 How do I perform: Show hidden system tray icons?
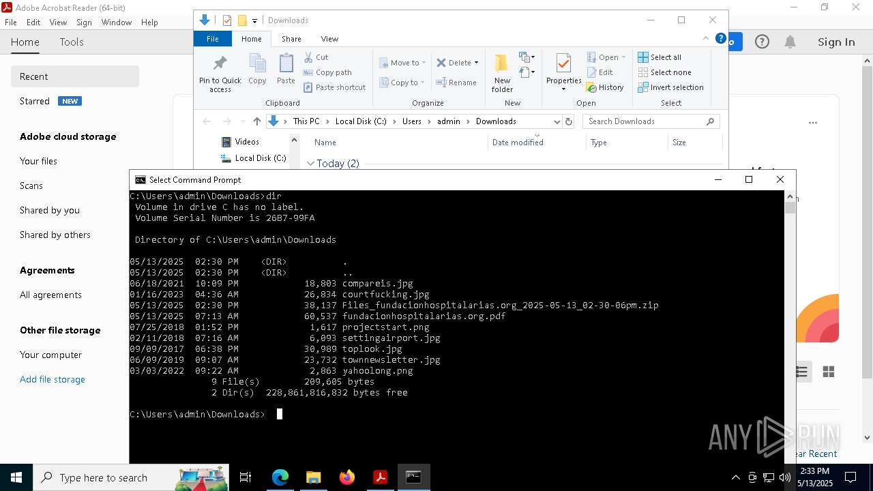(735, 477)
